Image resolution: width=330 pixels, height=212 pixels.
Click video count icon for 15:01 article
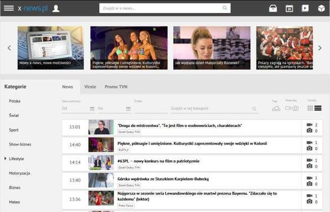pos(309,125)
